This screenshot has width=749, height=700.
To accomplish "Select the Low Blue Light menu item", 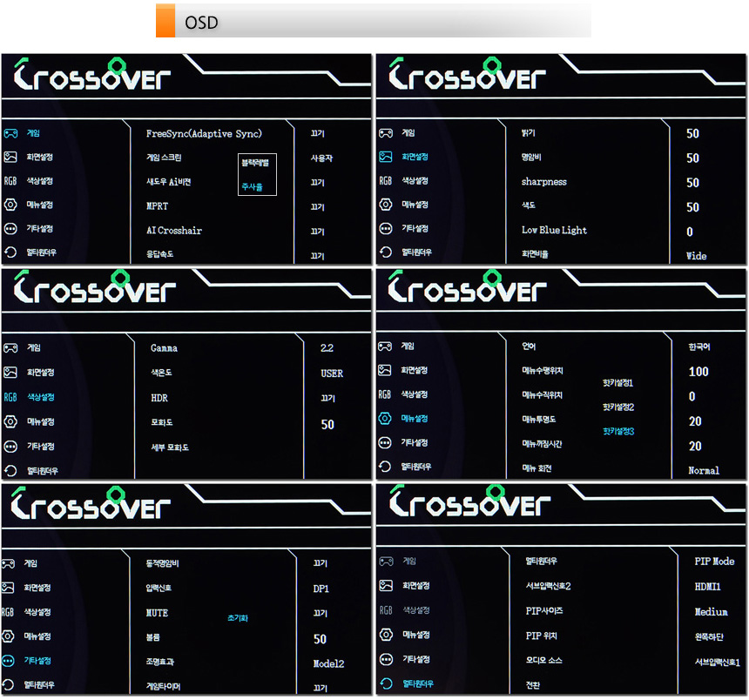I will click(554, 231).
